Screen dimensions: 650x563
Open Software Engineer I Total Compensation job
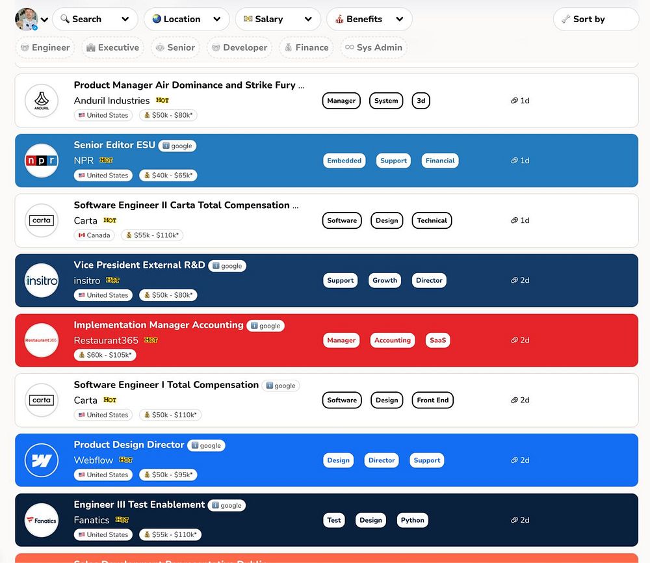166,385
